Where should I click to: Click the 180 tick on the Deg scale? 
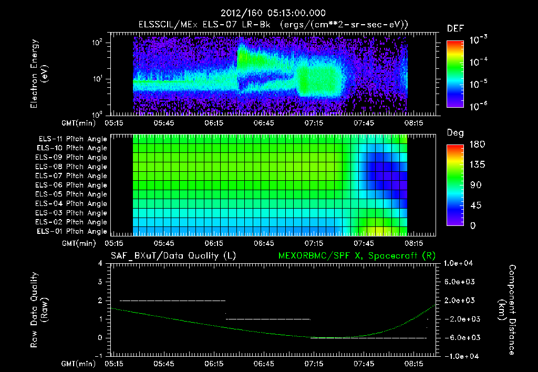(x=477, y=144)
